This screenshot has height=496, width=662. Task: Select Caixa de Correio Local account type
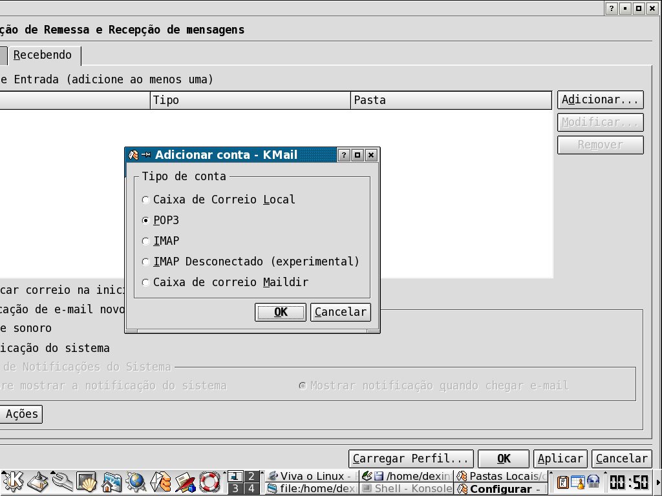(x=219, y=200)
